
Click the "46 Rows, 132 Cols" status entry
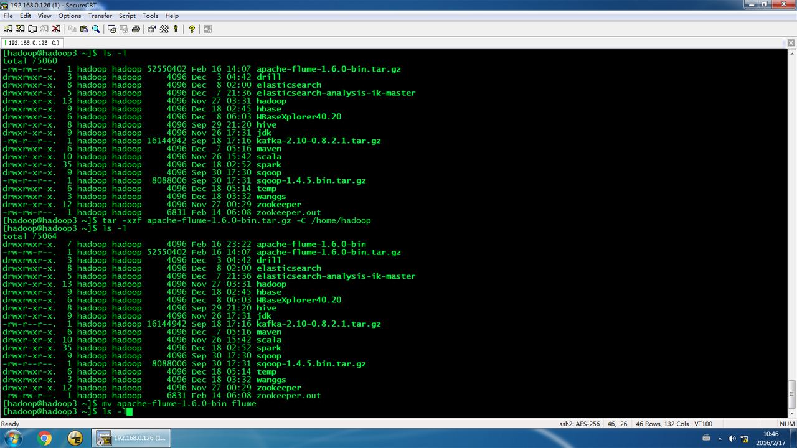pyautogui.click(x=662, y=424)
